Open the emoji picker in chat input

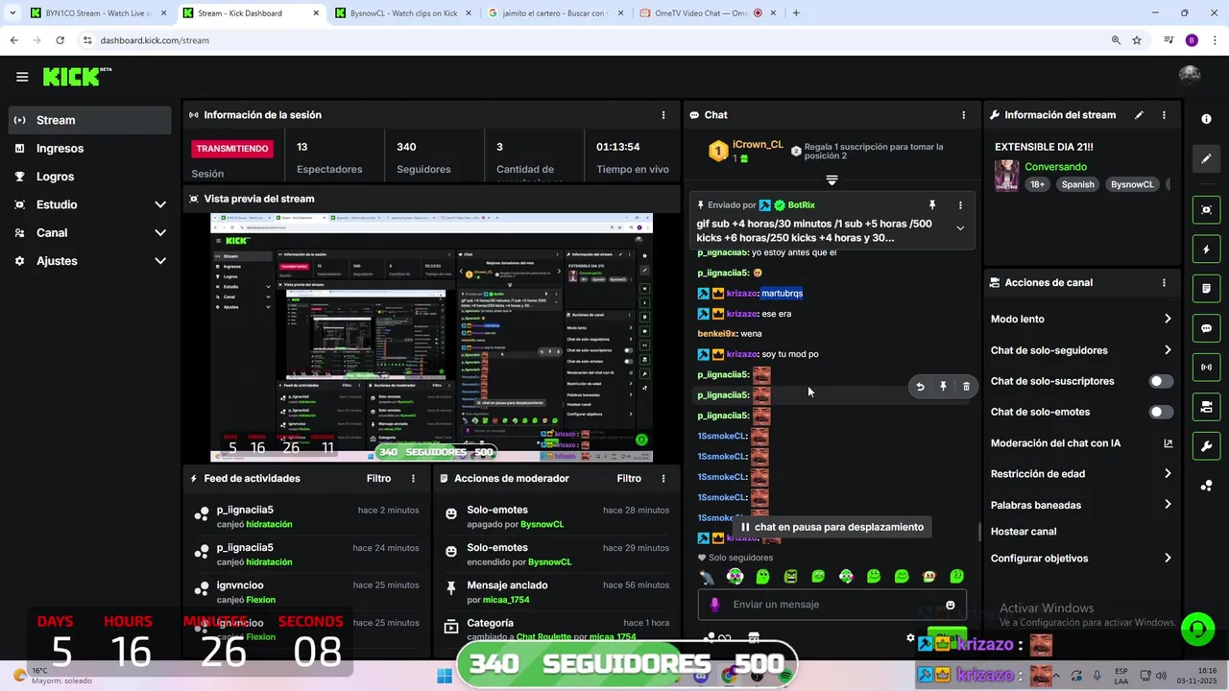click(x=951, y=605)
